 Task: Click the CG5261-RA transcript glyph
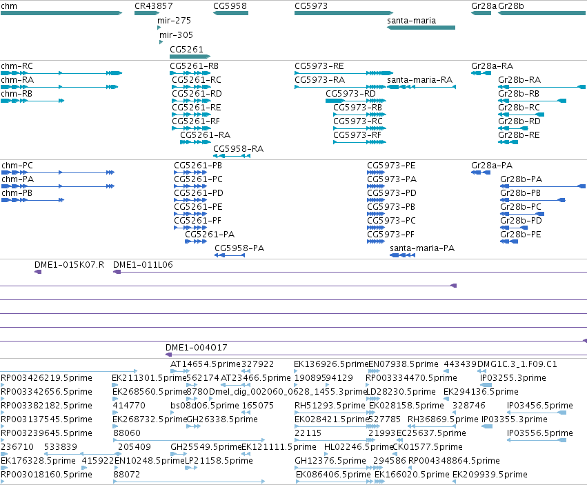coord(195,142)
